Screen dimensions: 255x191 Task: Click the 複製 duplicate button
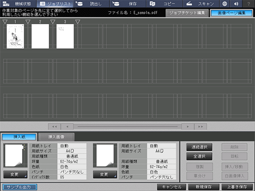click(200, 167)
